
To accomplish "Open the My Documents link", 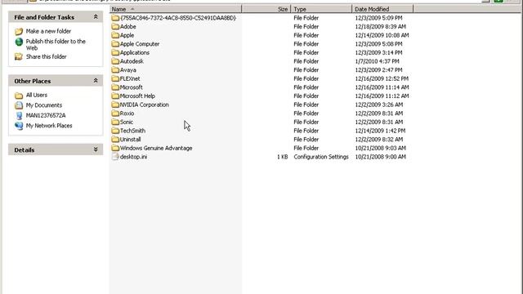I will click(x=44, y=105).
